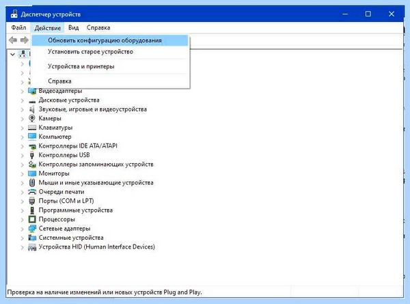The width and height of the screenshot is (410, 304).
Task: Collapse the root computer node
Action: pyautogui.click(x=12, y=55)
